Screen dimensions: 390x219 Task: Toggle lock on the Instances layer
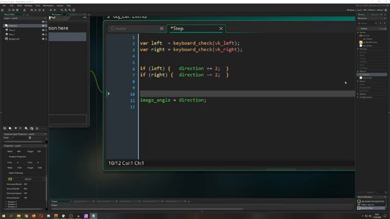46,26
